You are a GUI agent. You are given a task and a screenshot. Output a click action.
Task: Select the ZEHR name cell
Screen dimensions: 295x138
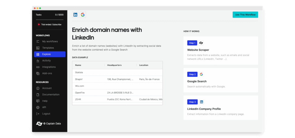tap(88, 100)
